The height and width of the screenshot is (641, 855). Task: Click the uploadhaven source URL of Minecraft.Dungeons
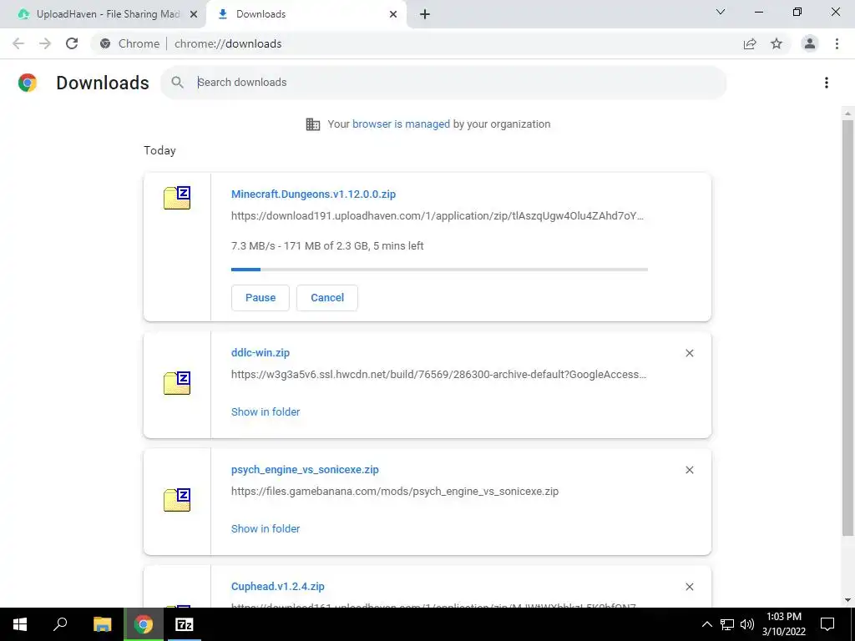click(x=438, y=216)
